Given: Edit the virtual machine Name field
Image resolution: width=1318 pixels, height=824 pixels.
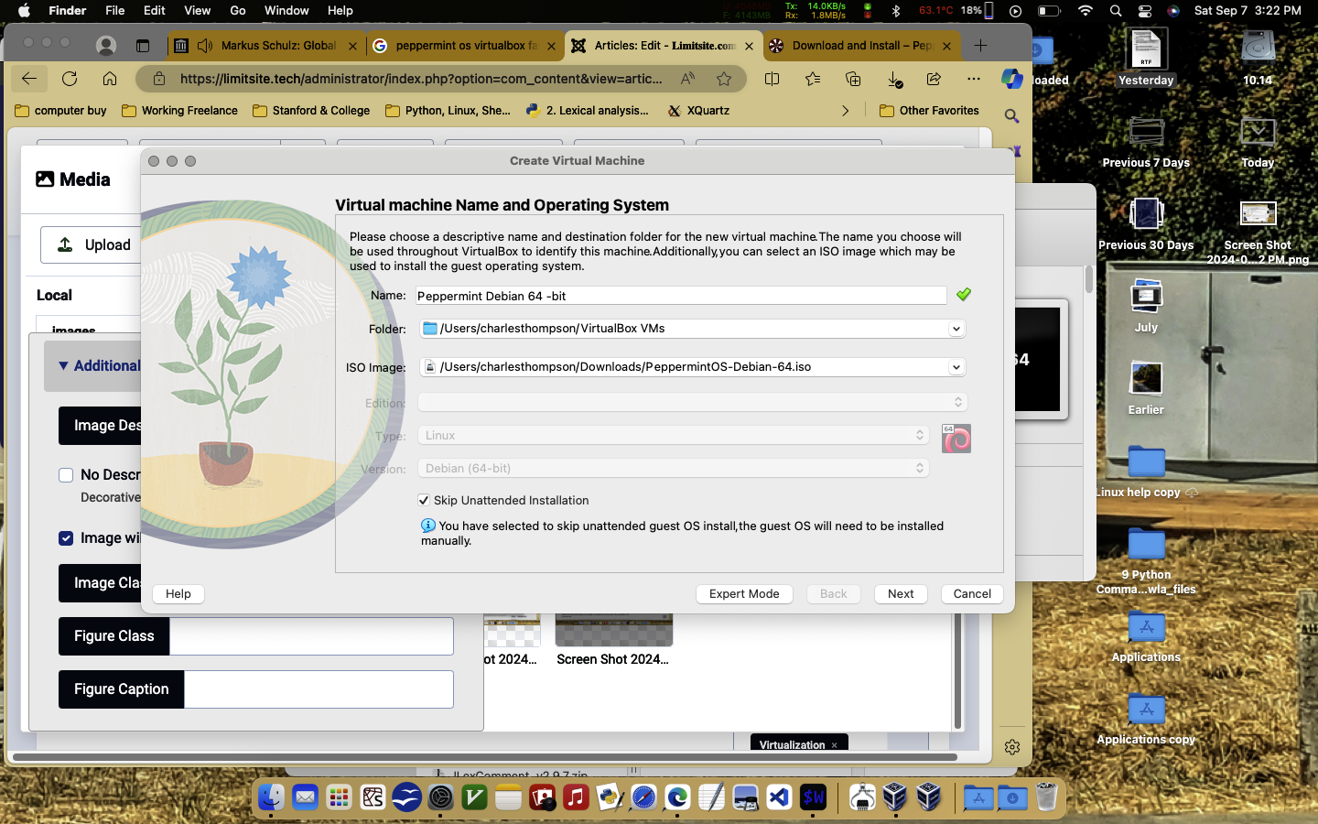Looking at the screenshot, I should click(x=680, y=296).
